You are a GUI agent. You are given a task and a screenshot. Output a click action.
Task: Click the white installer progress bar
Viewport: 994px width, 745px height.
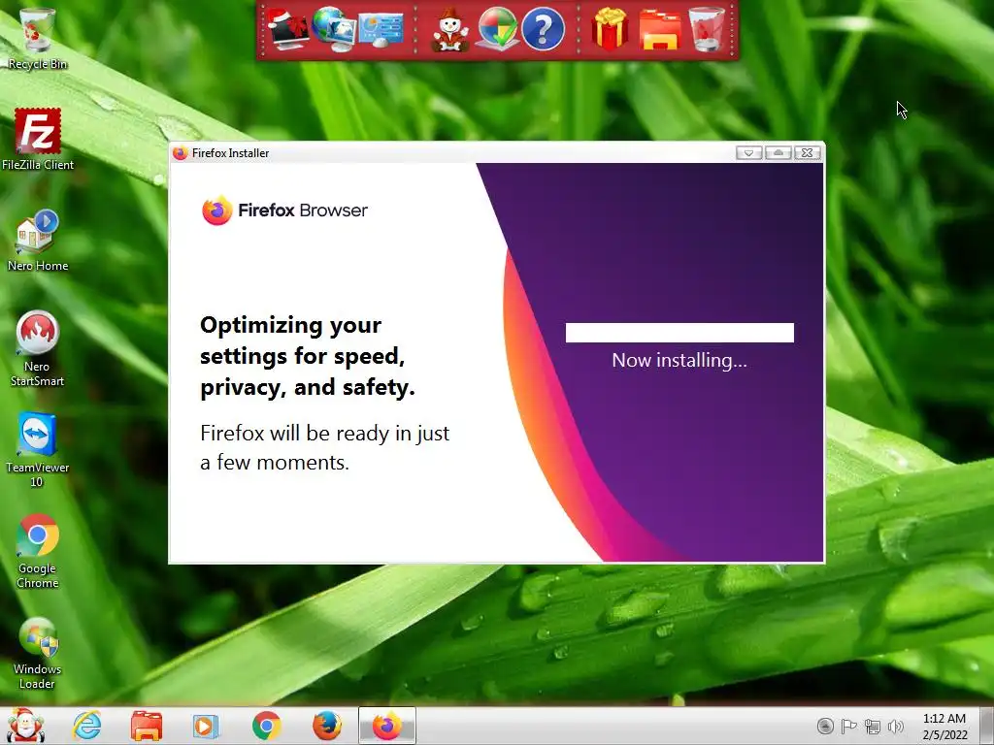tap(679, 333)
